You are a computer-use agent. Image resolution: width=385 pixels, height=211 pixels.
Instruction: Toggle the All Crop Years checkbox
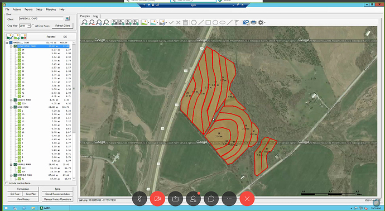[33, 26]
